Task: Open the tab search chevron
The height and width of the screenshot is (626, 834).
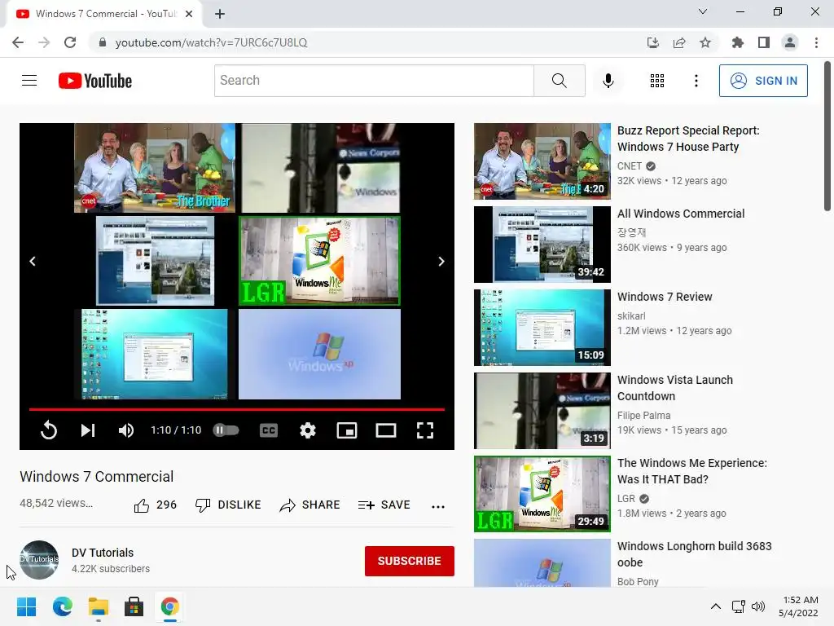Action: click(703, 11)
